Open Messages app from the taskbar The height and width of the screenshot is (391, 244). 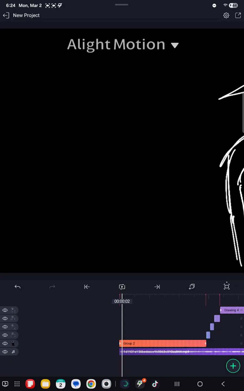pos(76,384)
